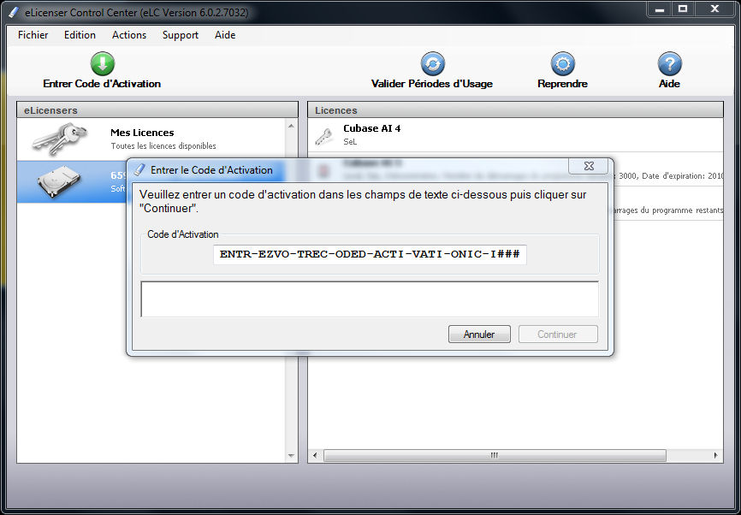
Task: Click the Entrer Code d'Activation toolbar label
Action: pyautogui.click(x=102, y=84)
